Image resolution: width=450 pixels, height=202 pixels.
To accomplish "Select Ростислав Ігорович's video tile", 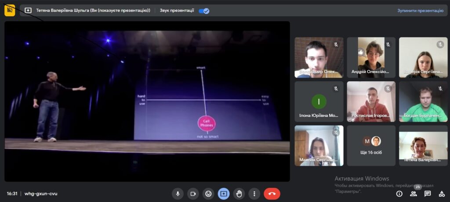I will (371, 101).
